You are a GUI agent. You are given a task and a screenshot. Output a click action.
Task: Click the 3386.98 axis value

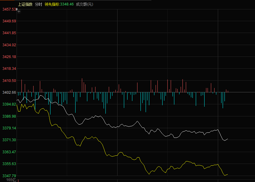click(9, 116)
